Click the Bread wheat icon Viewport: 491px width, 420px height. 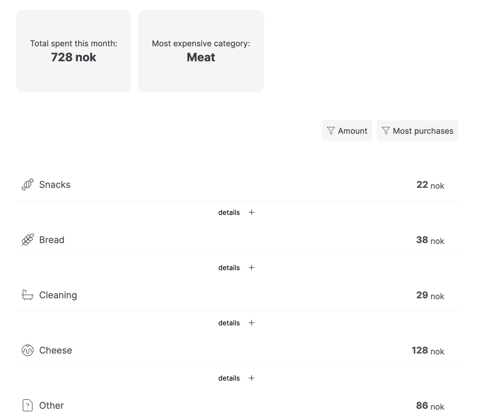coord(28,240)
